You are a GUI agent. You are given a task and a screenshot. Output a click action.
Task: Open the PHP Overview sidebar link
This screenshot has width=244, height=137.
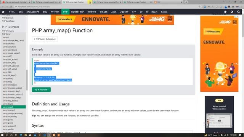click(8, 31)
